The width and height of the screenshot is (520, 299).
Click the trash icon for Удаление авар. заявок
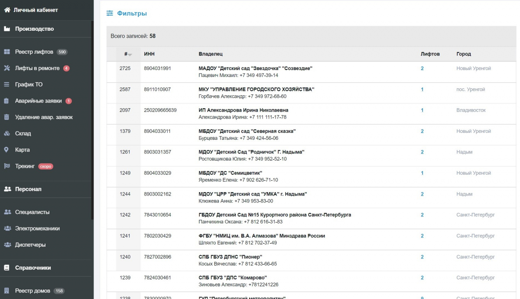(7, 117)
